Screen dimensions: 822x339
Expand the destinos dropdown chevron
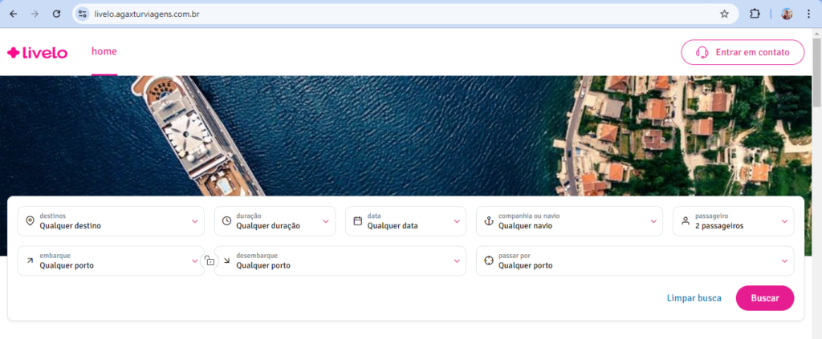194,221
